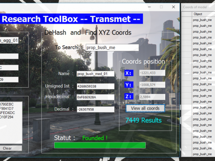Click the Y coordinate field with -1008,574
Screen dimensions: 215x161
[x=152, y=85]
